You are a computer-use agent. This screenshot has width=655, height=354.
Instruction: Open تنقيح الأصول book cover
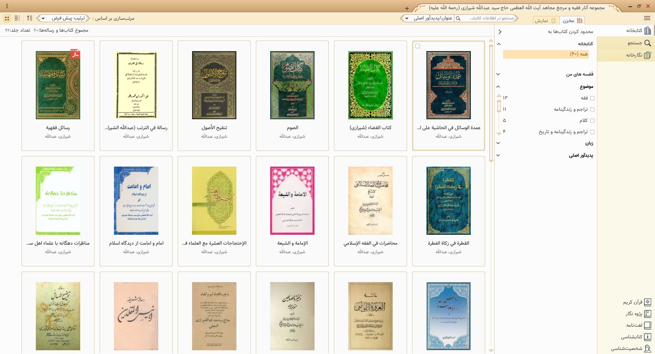(x=214, y=85)
